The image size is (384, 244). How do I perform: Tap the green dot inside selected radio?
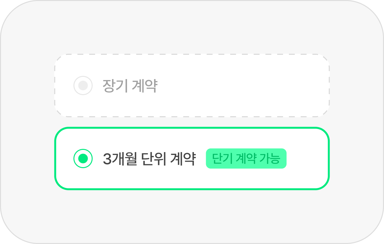point(83,159)
